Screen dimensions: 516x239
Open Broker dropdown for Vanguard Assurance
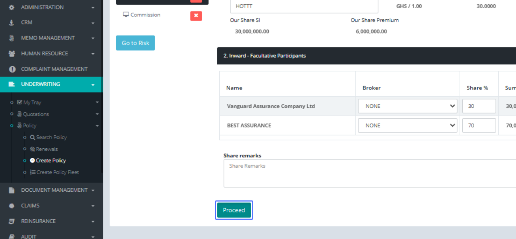coord(407,106)
